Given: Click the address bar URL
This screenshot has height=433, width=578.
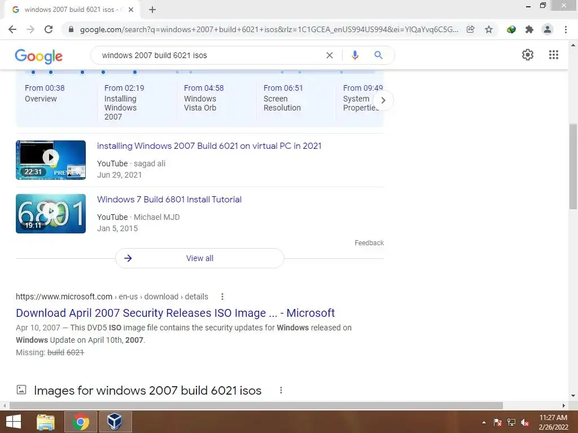Looking at the screenshot, I should tap(269, 29).
